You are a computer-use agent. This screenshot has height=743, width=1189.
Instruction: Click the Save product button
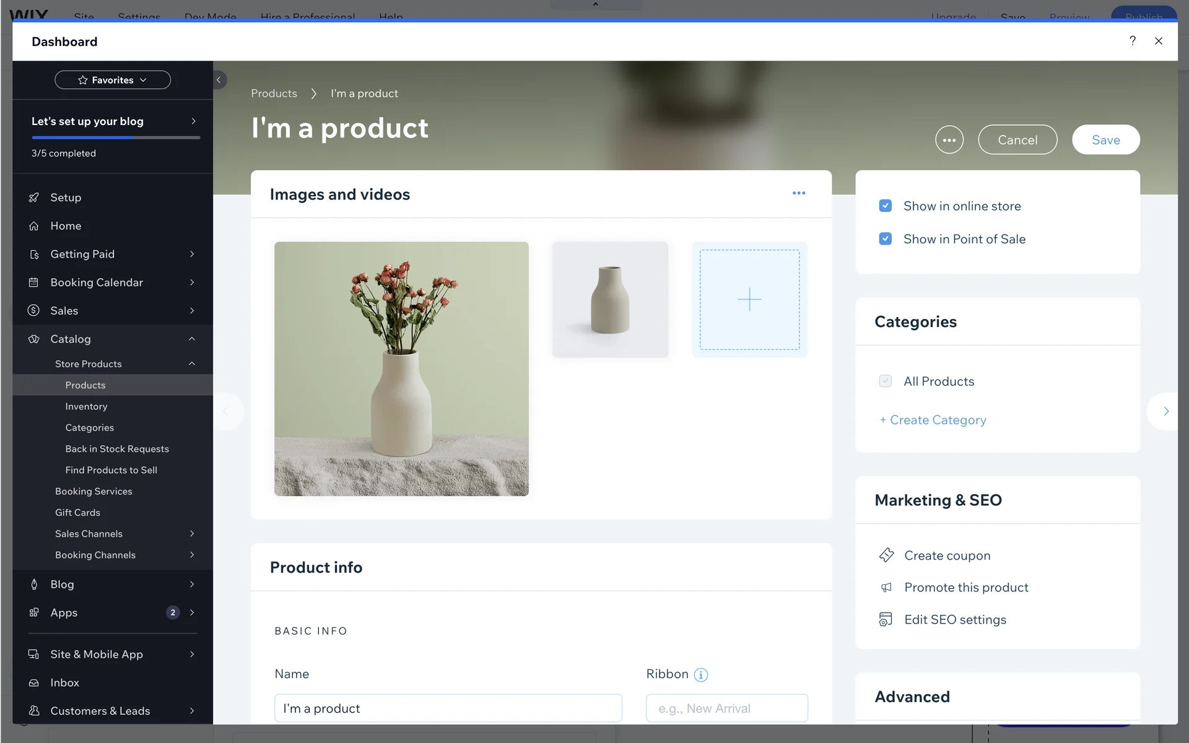point(1105,140)
